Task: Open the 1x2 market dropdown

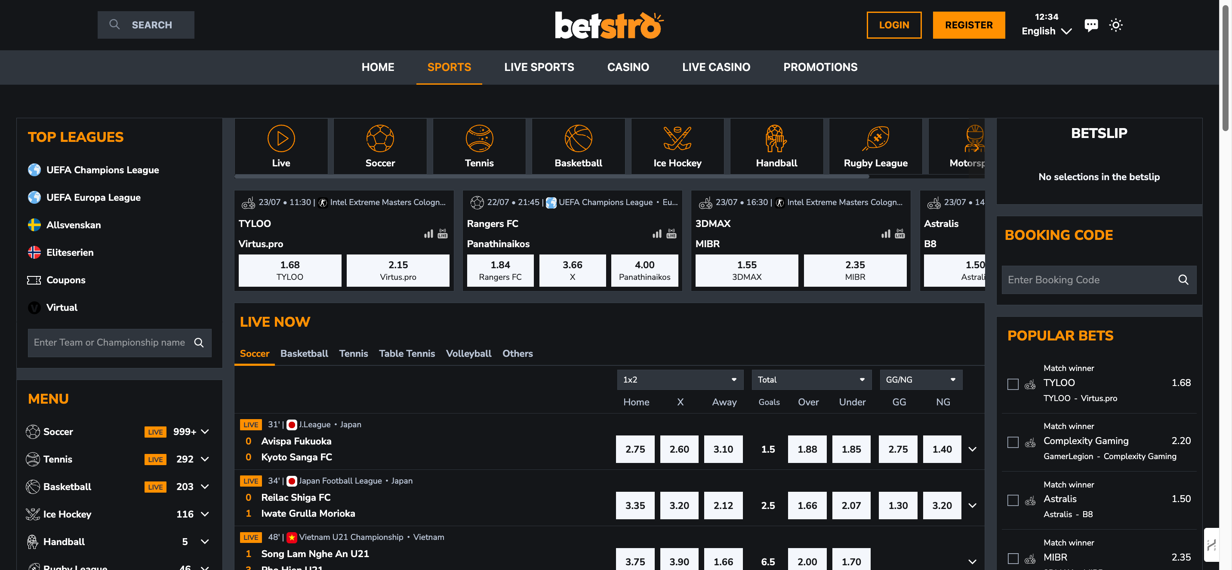Action: pyautogui.click(x=680, y=380)
